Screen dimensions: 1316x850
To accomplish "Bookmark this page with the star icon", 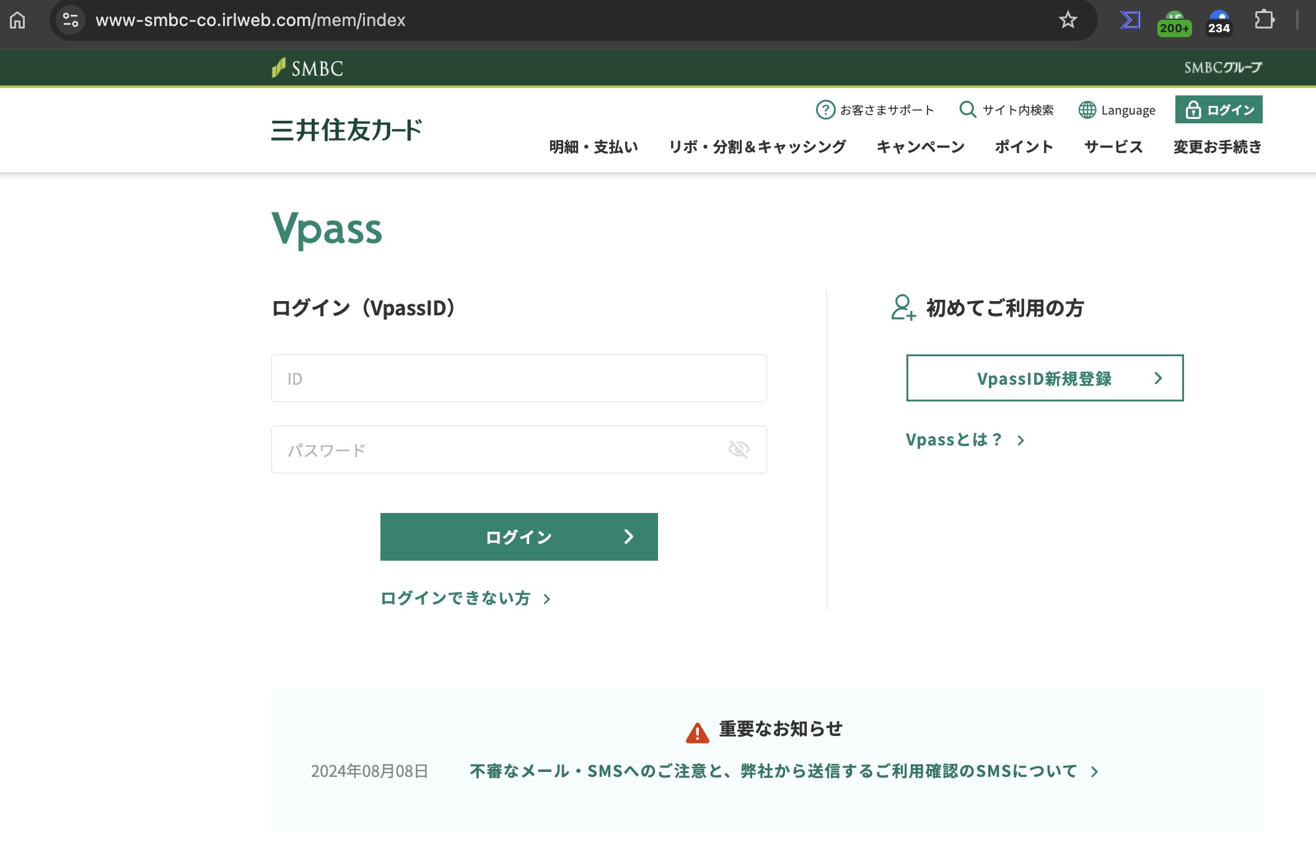I will pos(1068,20).
